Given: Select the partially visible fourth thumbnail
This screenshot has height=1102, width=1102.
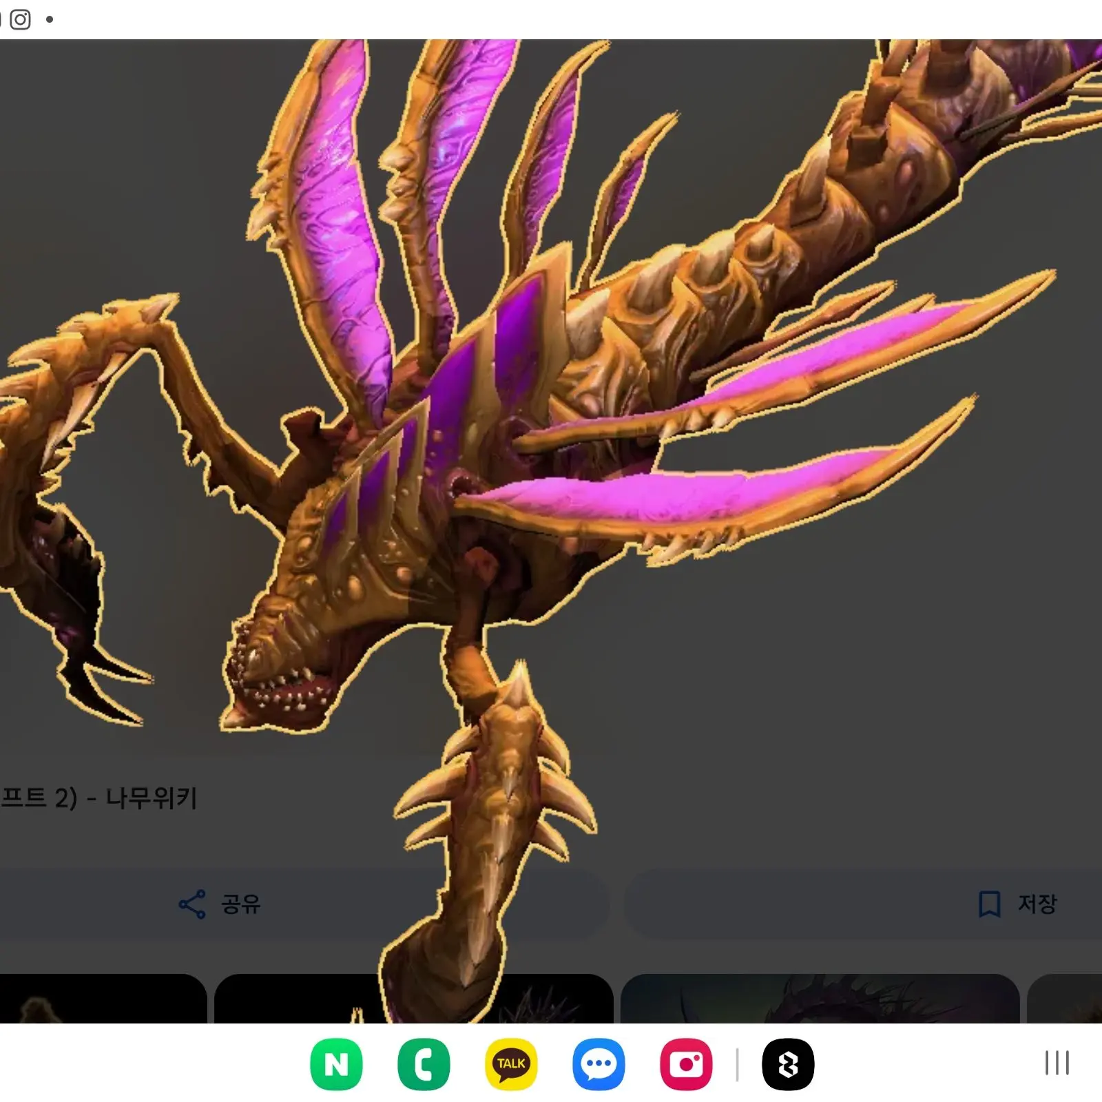Looking at the screenshot, I should click(x=1065, y=999).
